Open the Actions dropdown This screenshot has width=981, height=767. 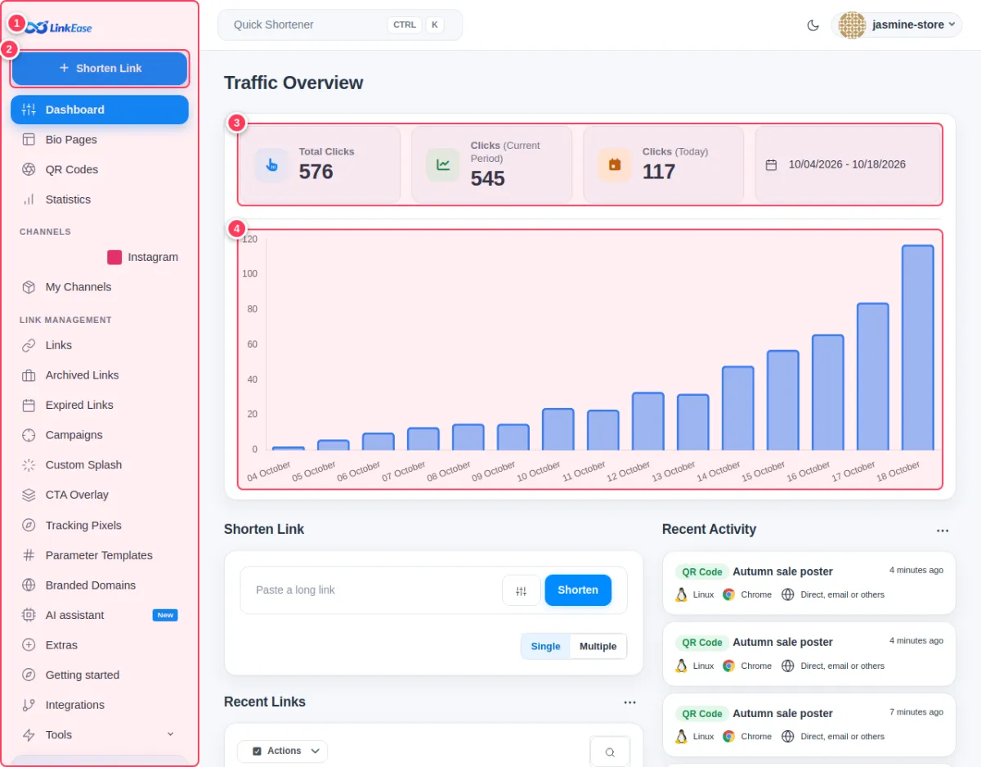pos(282,751)
